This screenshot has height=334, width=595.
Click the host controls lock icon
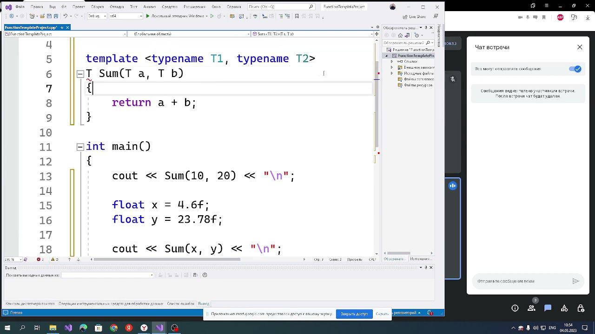[581, 308]
